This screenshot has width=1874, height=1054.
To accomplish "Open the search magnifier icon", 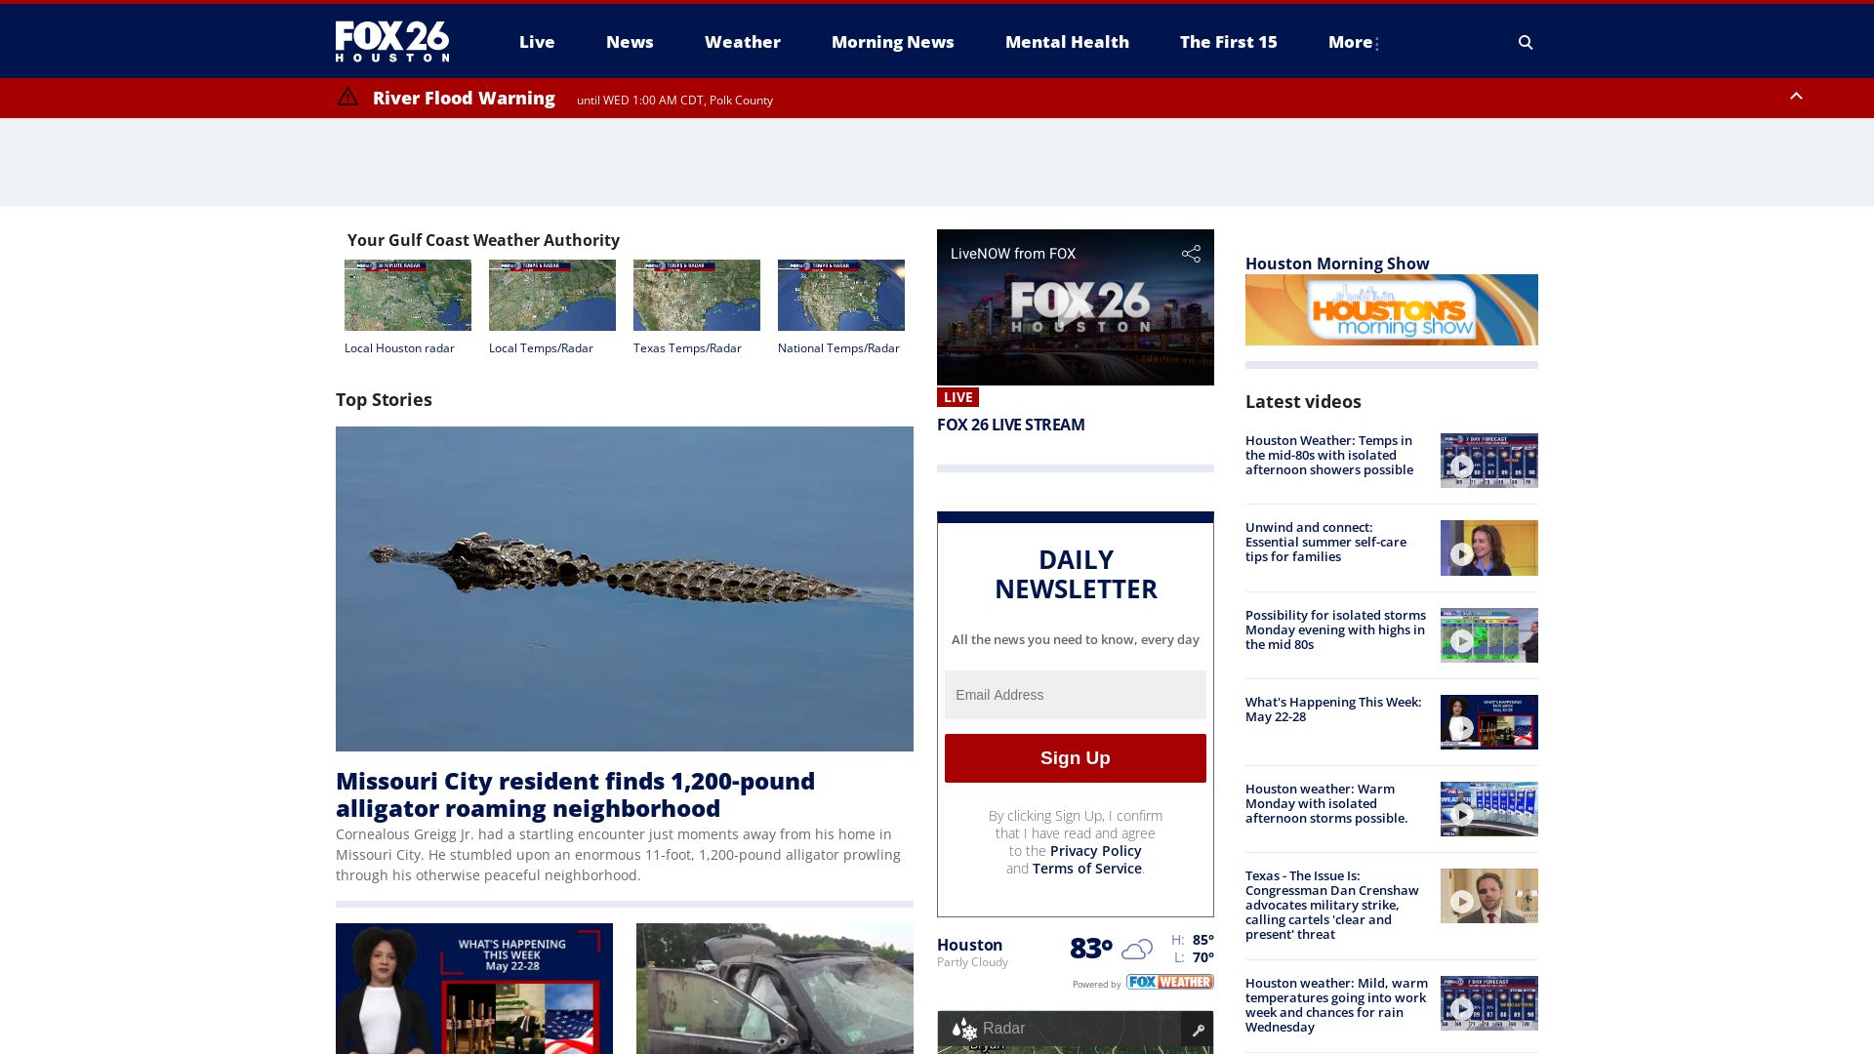I will (x=1526, y=42).
